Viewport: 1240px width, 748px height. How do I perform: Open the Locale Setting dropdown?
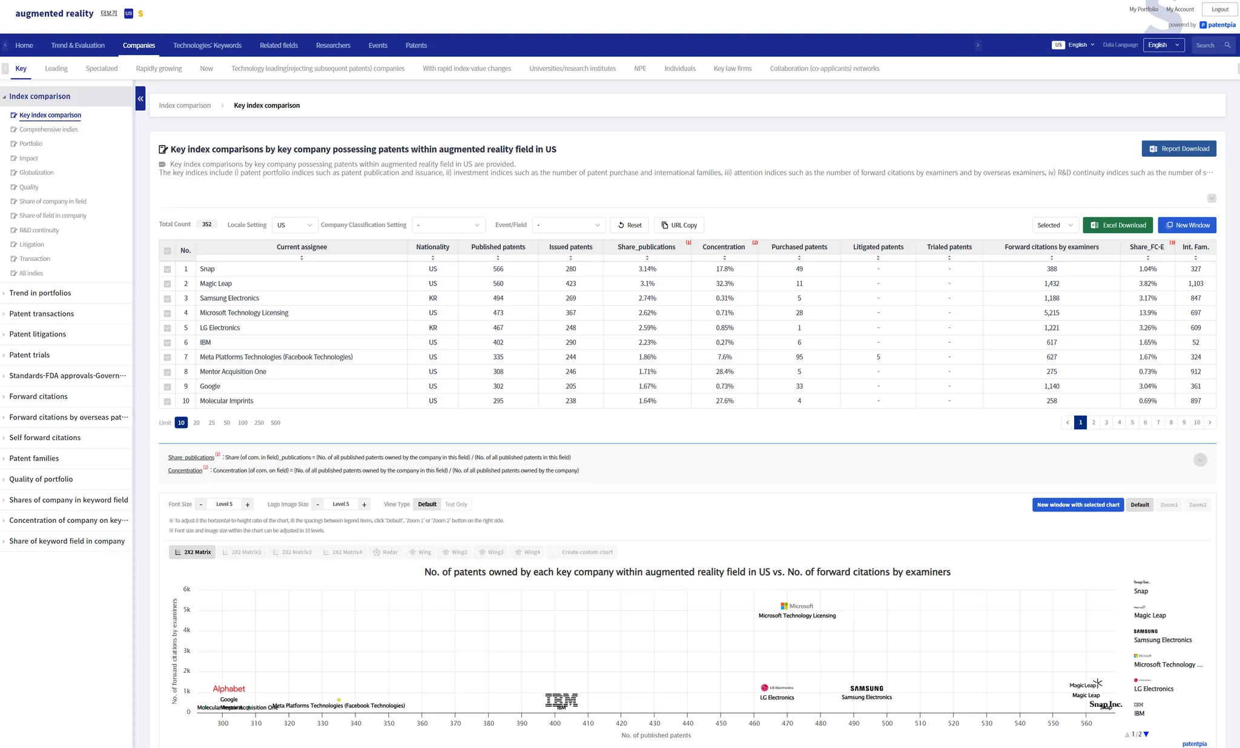[294, 225]
